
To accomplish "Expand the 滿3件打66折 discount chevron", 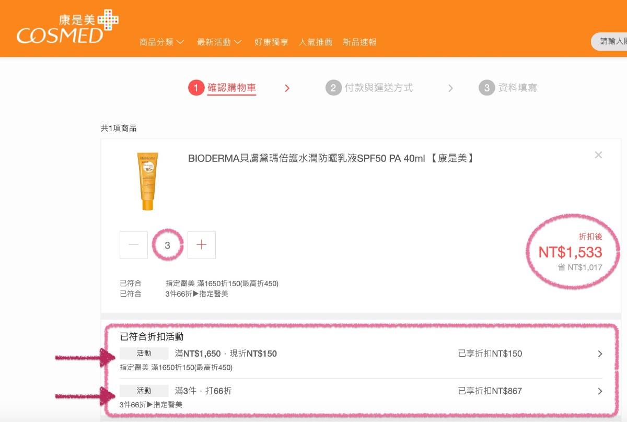I will tap(600, 391).
